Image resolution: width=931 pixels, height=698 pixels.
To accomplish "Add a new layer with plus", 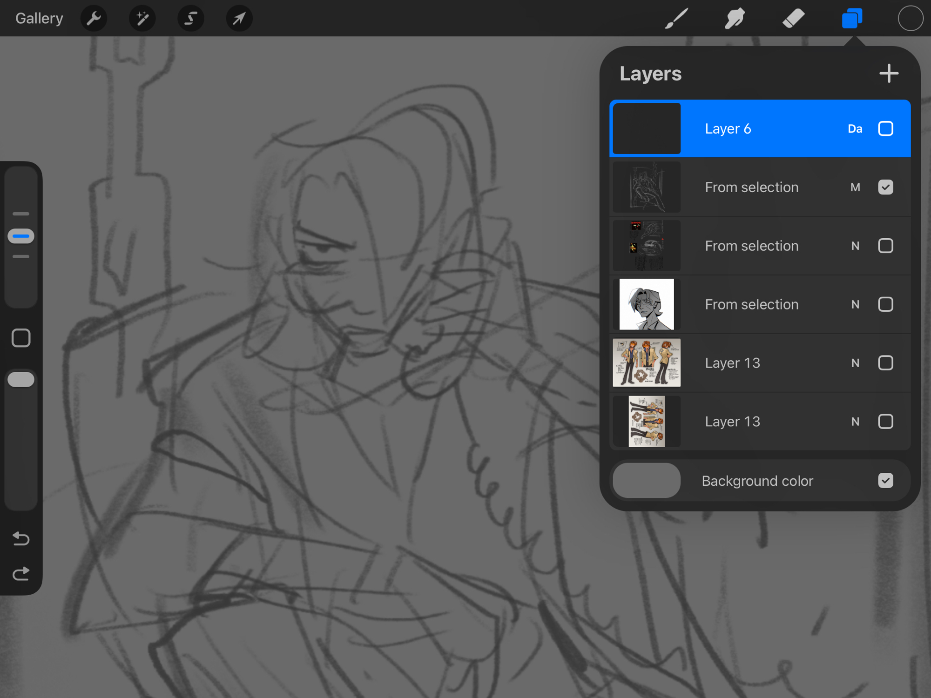I will [889, 74].
